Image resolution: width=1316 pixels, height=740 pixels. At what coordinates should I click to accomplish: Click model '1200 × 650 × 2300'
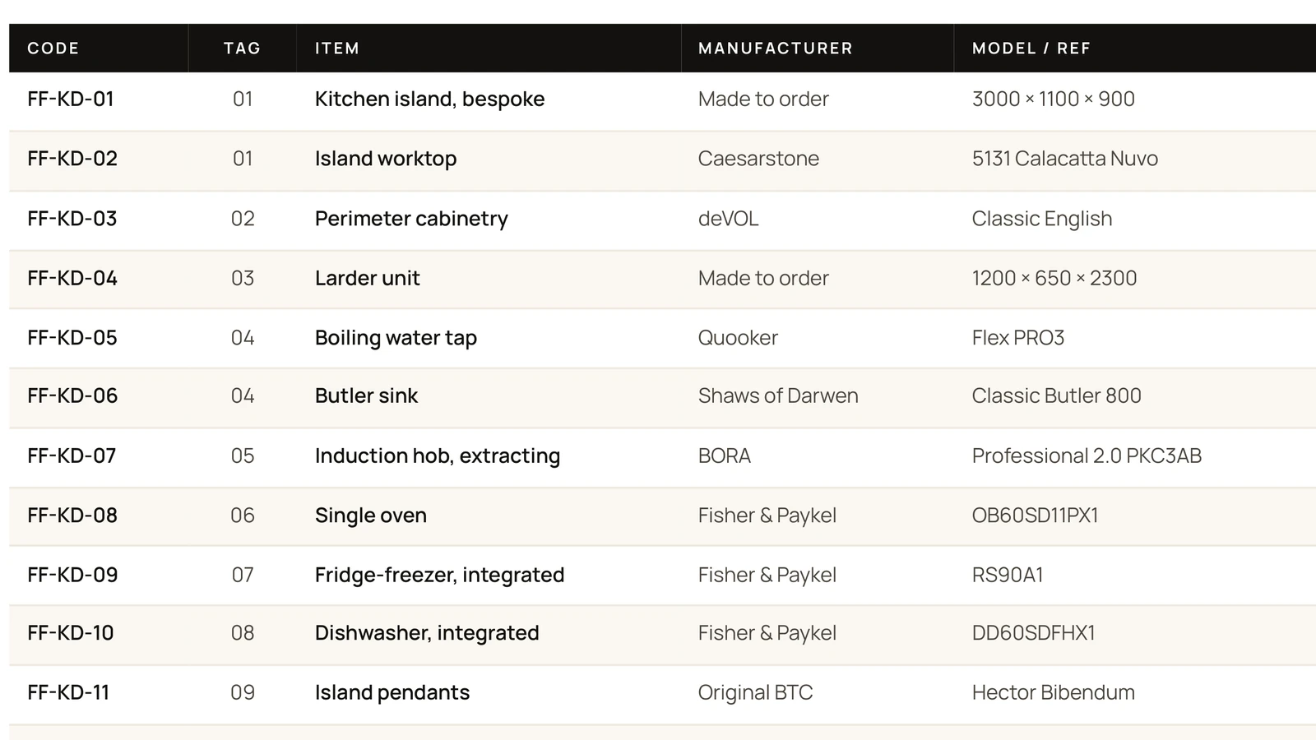coord(1054,278)
